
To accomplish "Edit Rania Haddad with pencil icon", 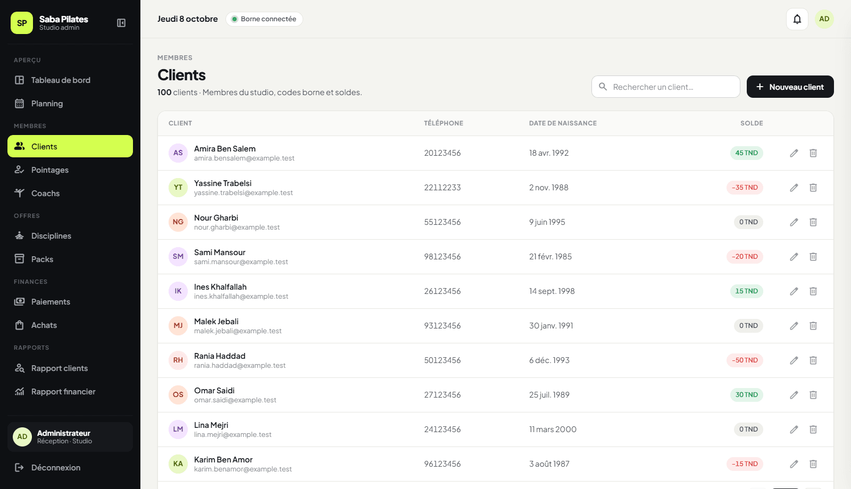I will pos(794,360).
